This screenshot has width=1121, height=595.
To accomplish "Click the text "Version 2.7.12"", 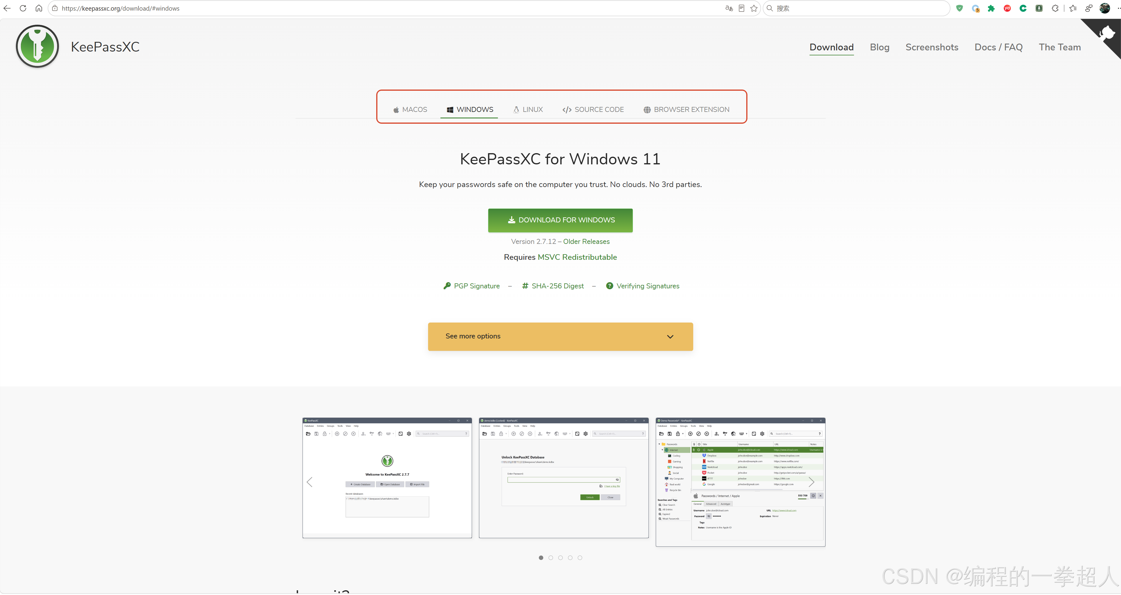I will click(x=534, y=242).
